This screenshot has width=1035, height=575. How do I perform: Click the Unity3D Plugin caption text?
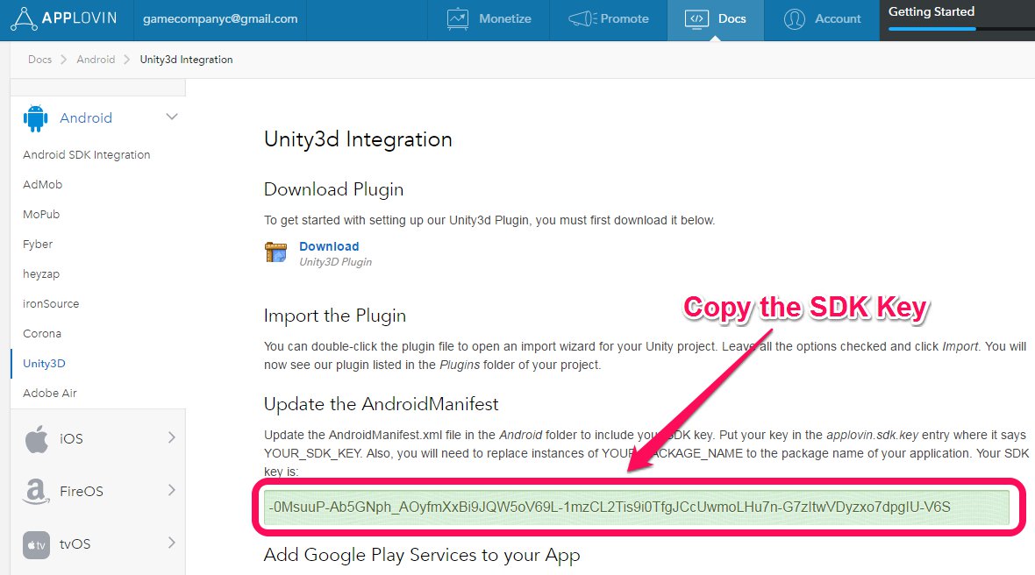[x=335, y=262]
